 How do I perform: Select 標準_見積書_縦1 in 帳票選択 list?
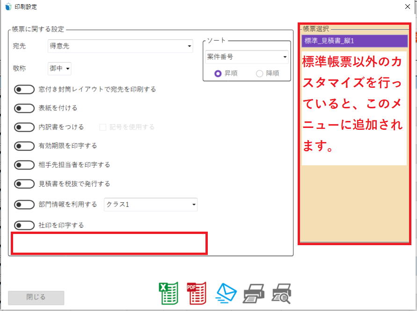coord(354,41)
